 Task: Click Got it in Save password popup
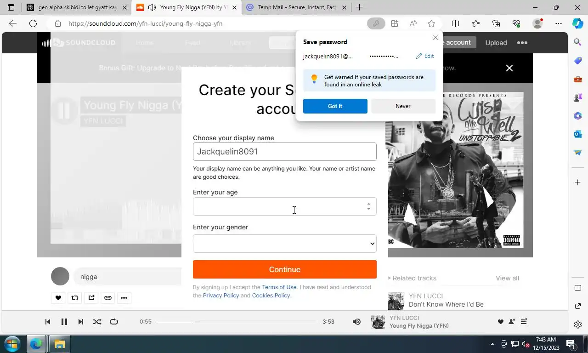click(335, 106)
